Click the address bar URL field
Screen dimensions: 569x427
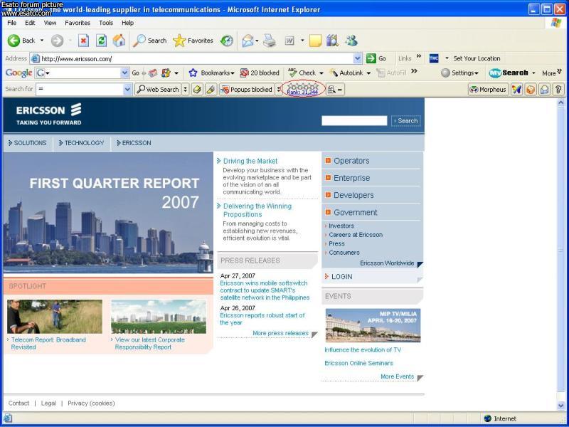pos(196,58)
